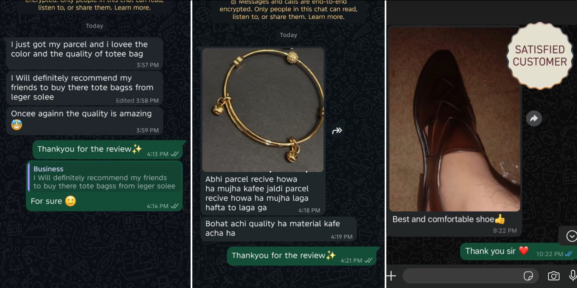Viewport: 577px width, 288px height.
Task: Tap the plus attachment icon
Action: click(x=391, y=276)
